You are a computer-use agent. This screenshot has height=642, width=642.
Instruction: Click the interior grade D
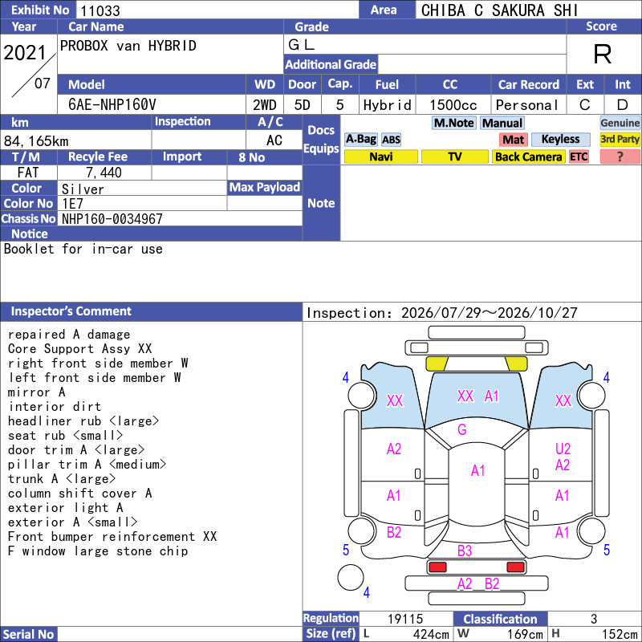(623, 105)
